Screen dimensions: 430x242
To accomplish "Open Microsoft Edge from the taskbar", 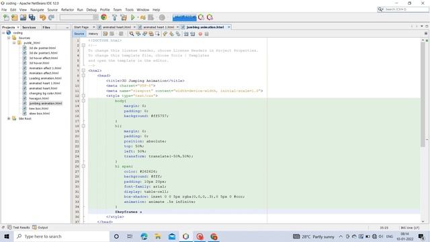I will click(144, 236).
